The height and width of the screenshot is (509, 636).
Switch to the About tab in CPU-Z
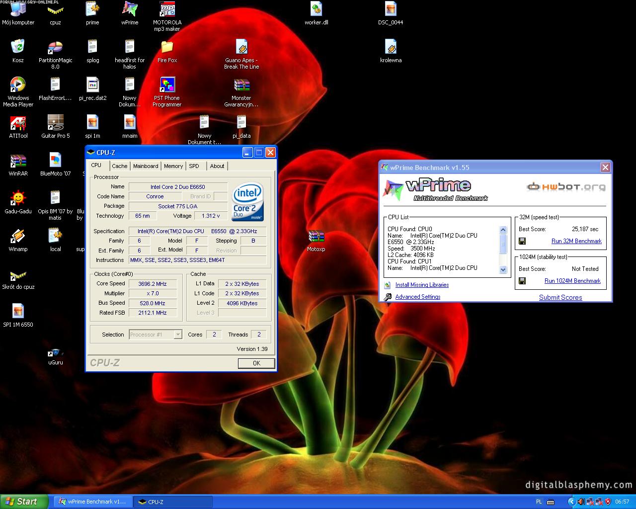(x=217, y=166)
